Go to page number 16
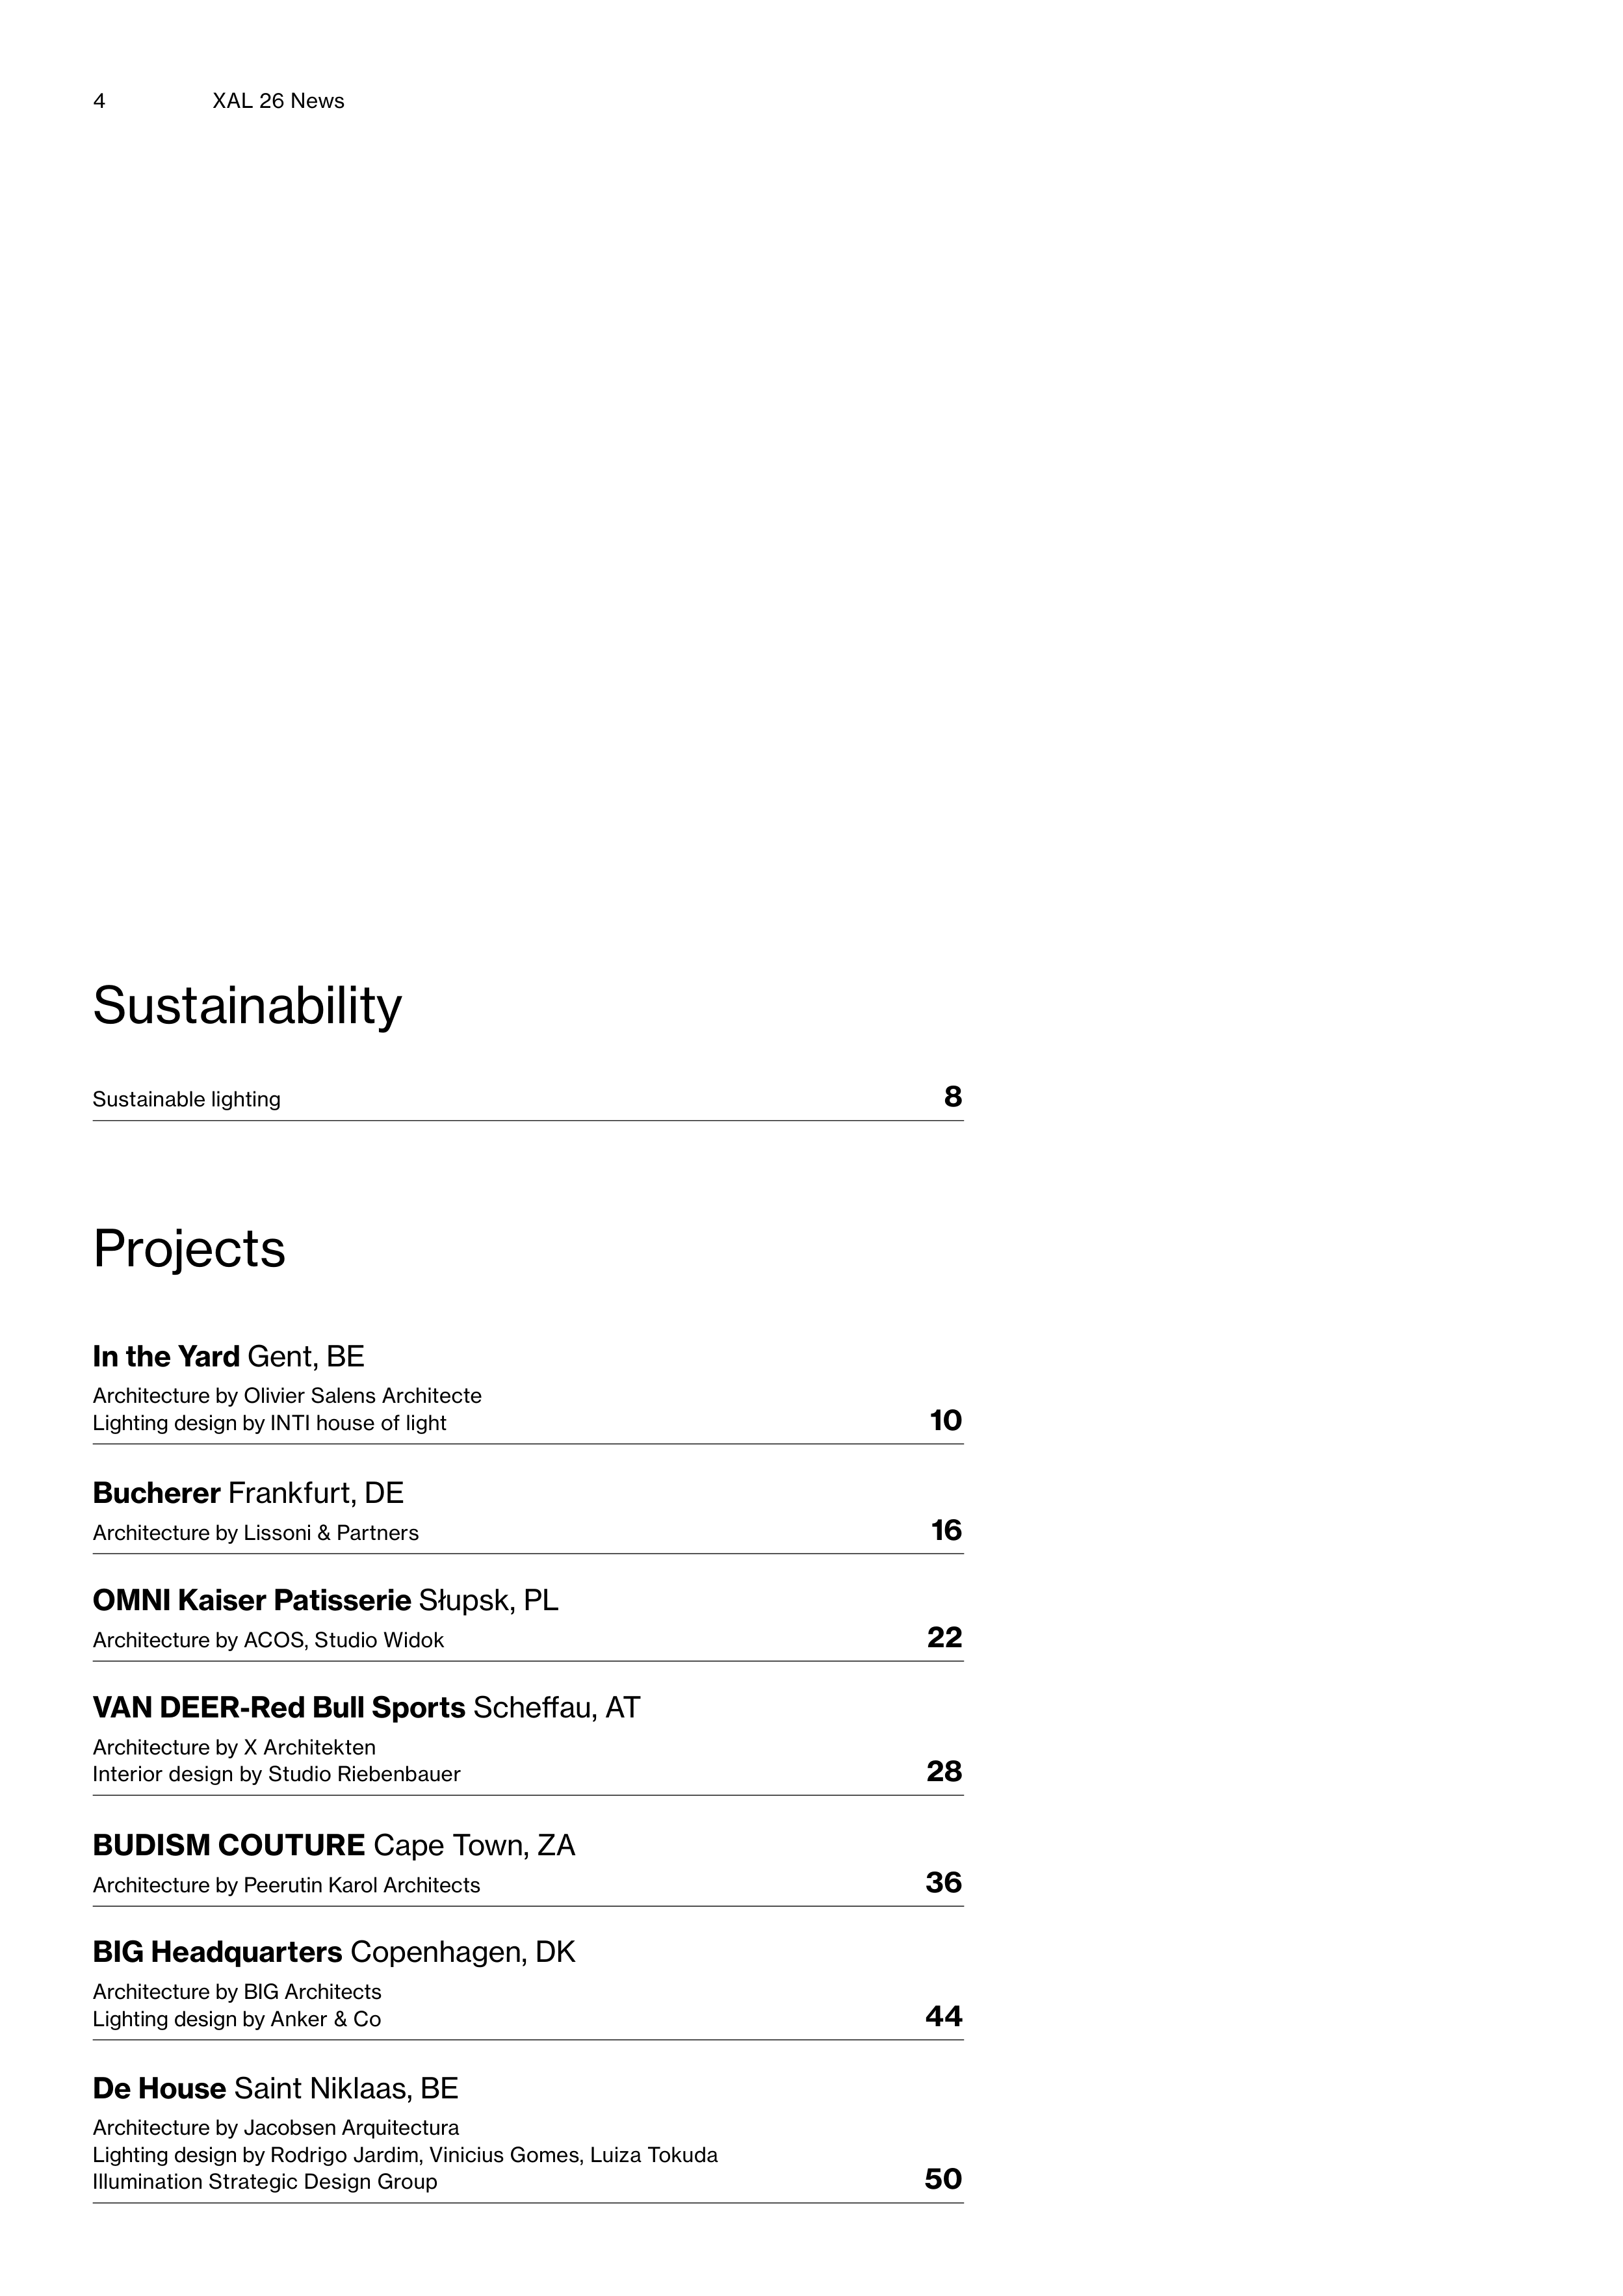This screenshot has width=1623, height=2296. tap(946, 1530)
